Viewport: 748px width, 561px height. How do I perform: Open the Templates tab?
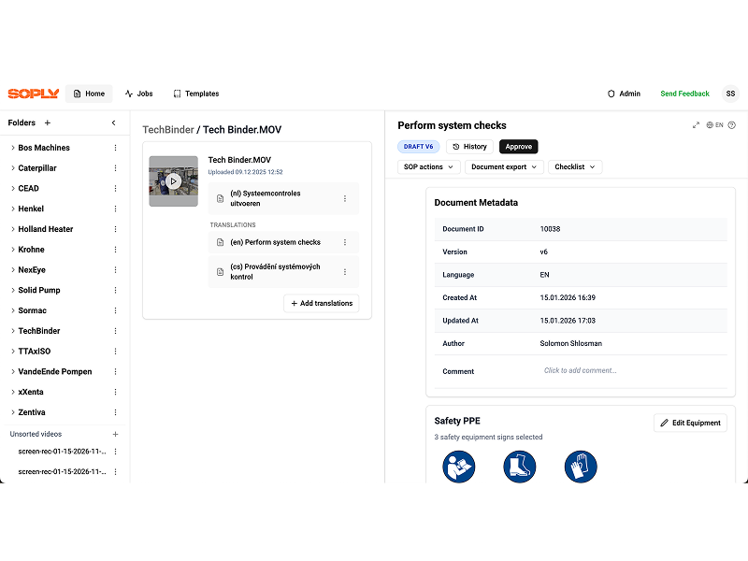coord(195,93)
